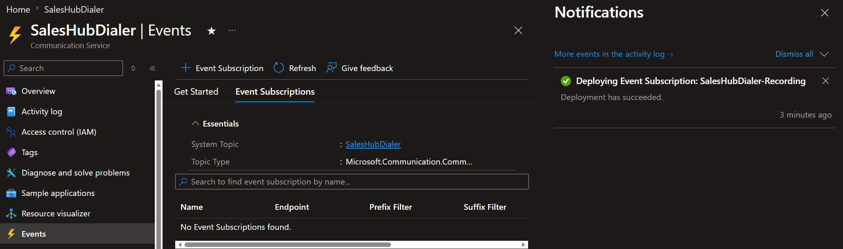Open Overview page
This screenshot has height=249, width=843.
38,91
